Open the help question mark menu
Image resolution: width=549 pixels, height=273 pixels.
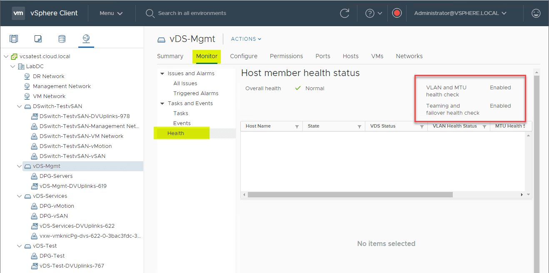(373, 13)
